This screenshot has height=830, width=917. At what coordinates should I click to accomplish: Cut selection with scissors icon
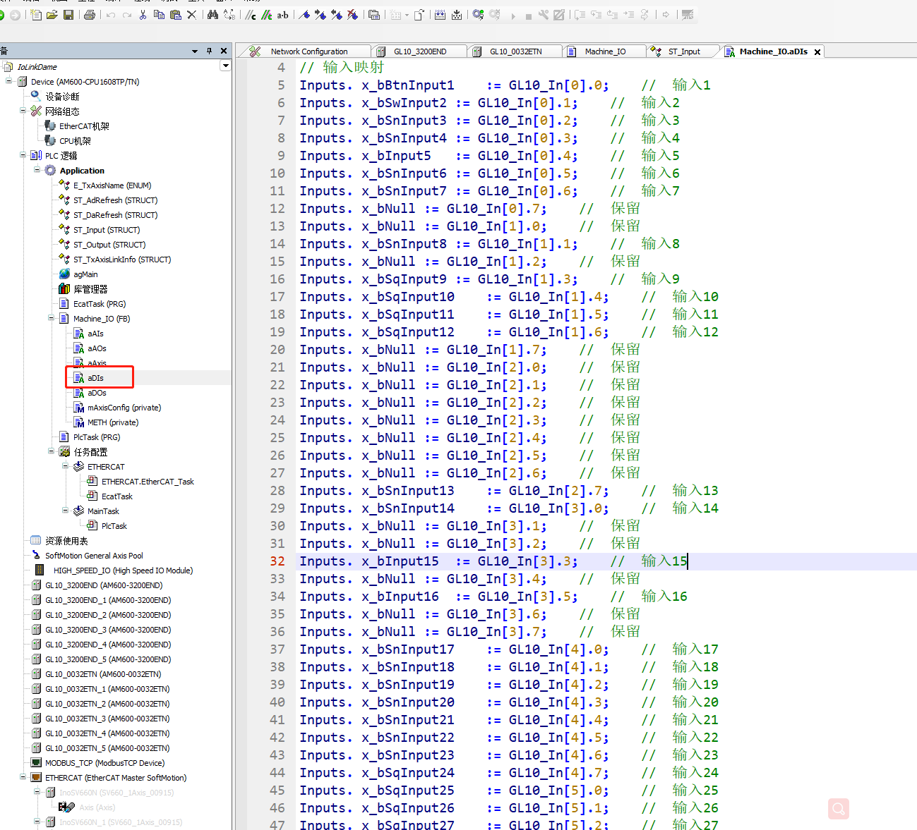[143, 14]
